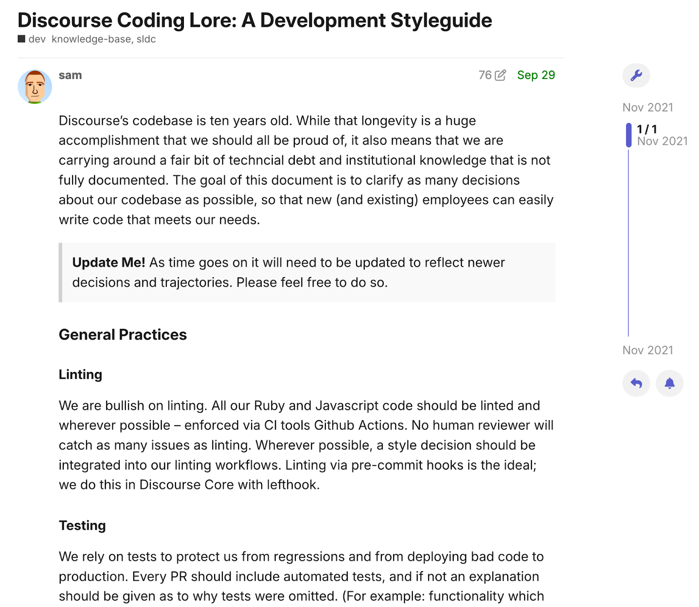
Task: Click the dev category color badge
Action: pos(21,39)
